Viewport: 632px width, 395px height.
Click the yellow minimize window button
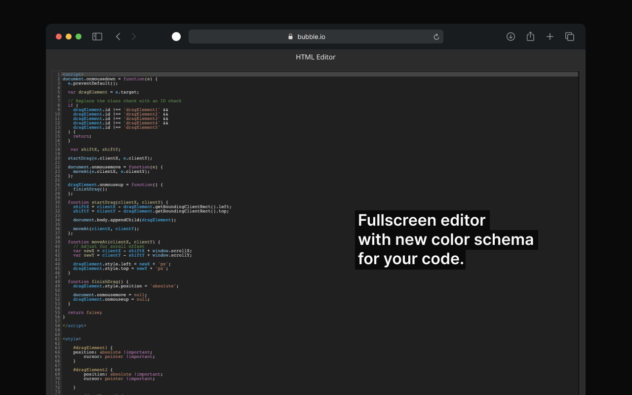pos(69,37)
